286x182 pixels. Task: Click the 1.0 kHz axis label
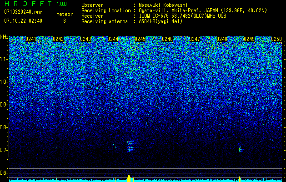(x=4, y=82)
